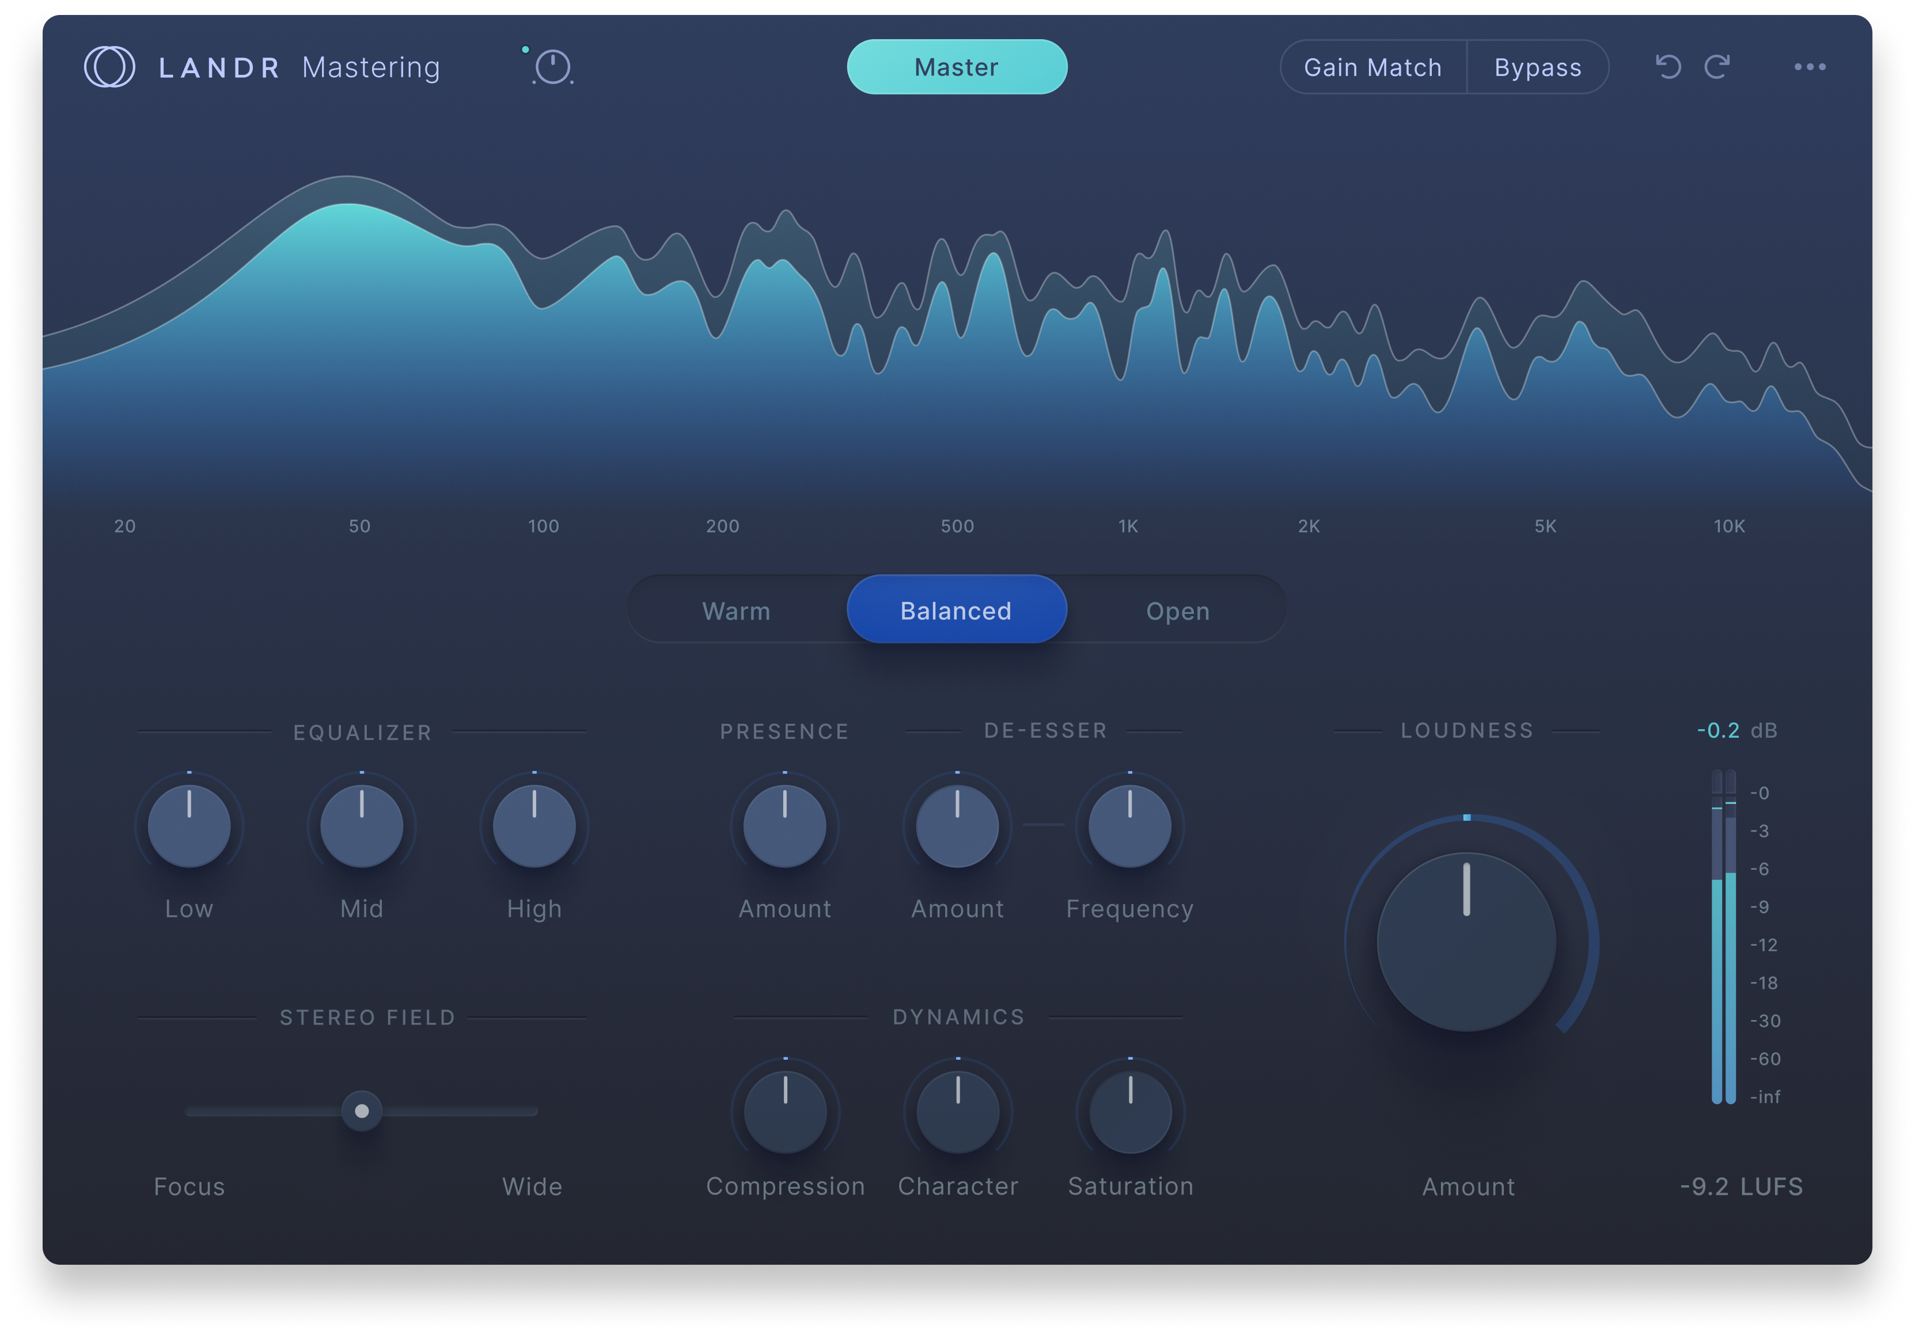Click the large Loudness Amount knob

pyautogui.click(x=1466, y=942)
